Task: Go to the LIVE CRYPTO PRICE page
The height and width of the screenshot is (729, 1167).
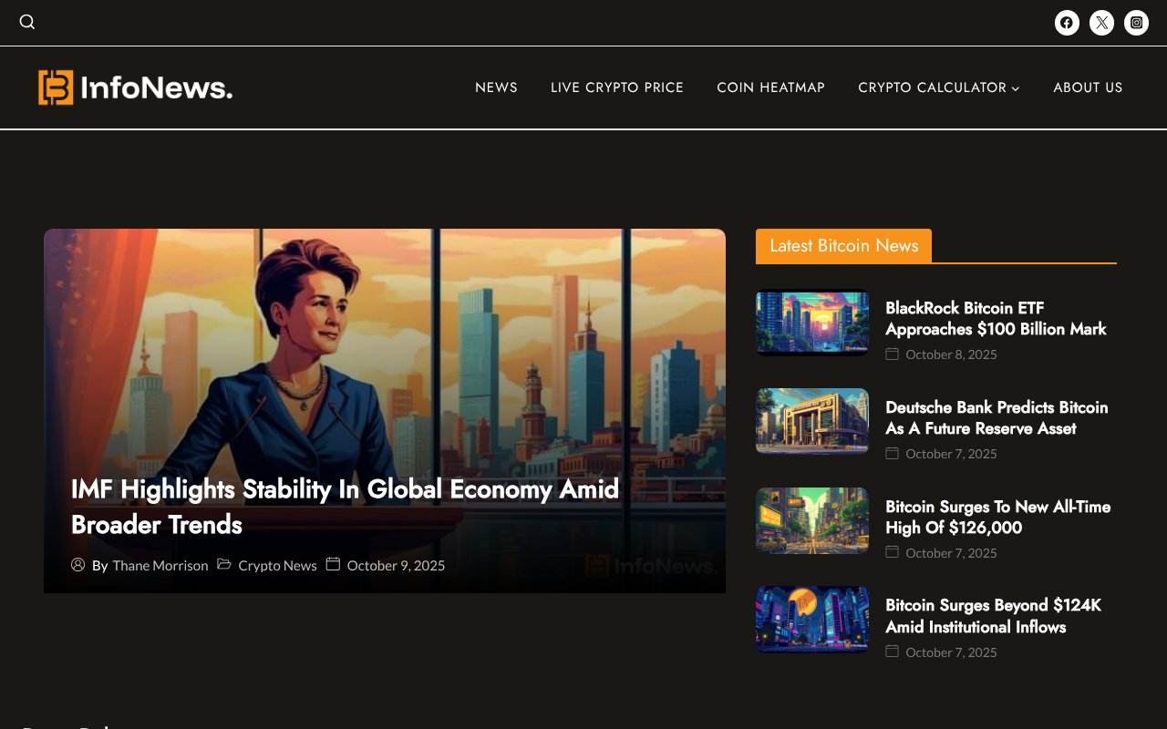Action: tap(617, 87)
